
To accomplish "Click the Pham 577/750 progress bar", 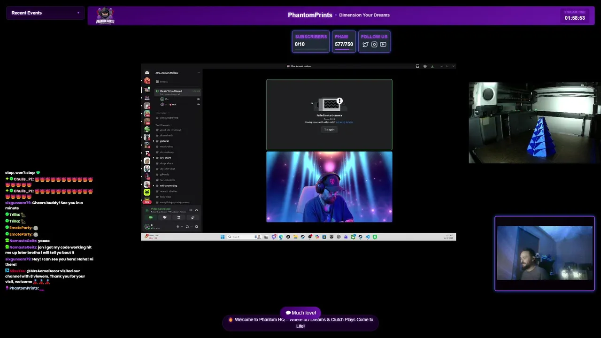I will [344, 49].
